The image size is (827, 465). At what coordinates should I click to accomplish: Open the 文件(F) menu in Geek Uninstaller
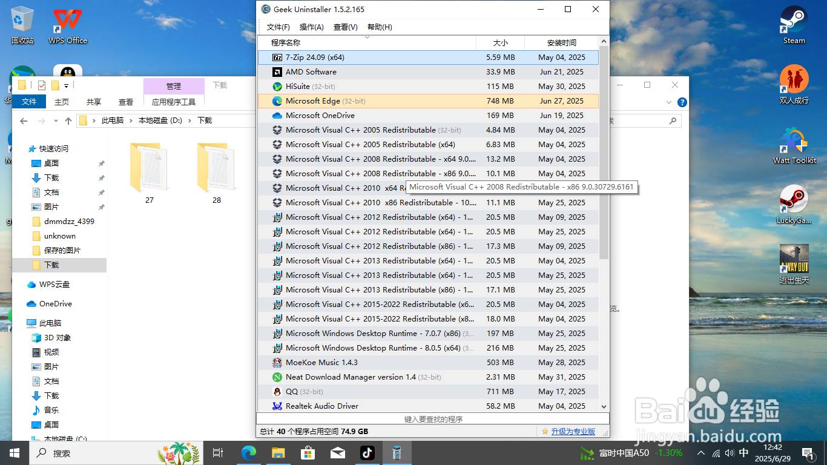(278, 27)
